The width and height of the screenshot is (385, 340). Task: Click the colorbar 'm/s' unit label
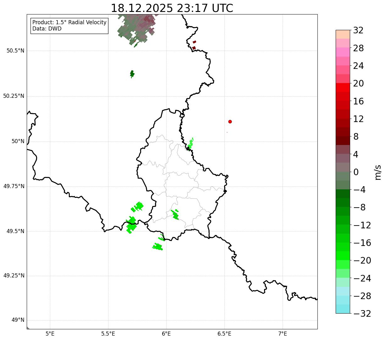(x=377, y=172)
